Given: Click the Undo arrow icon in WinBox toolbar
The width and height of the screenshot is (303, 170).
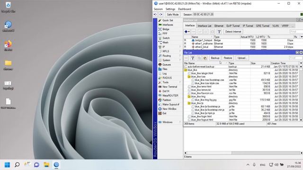Looking at the screenshot, I should coord(155,15).
